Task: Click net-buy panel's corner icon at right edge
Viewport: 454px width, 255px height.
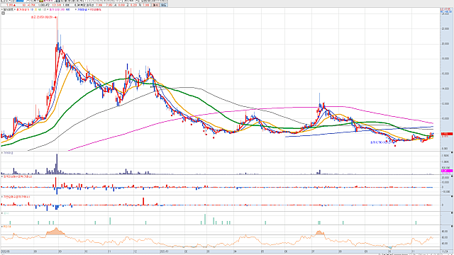Action: pos(452,176)
